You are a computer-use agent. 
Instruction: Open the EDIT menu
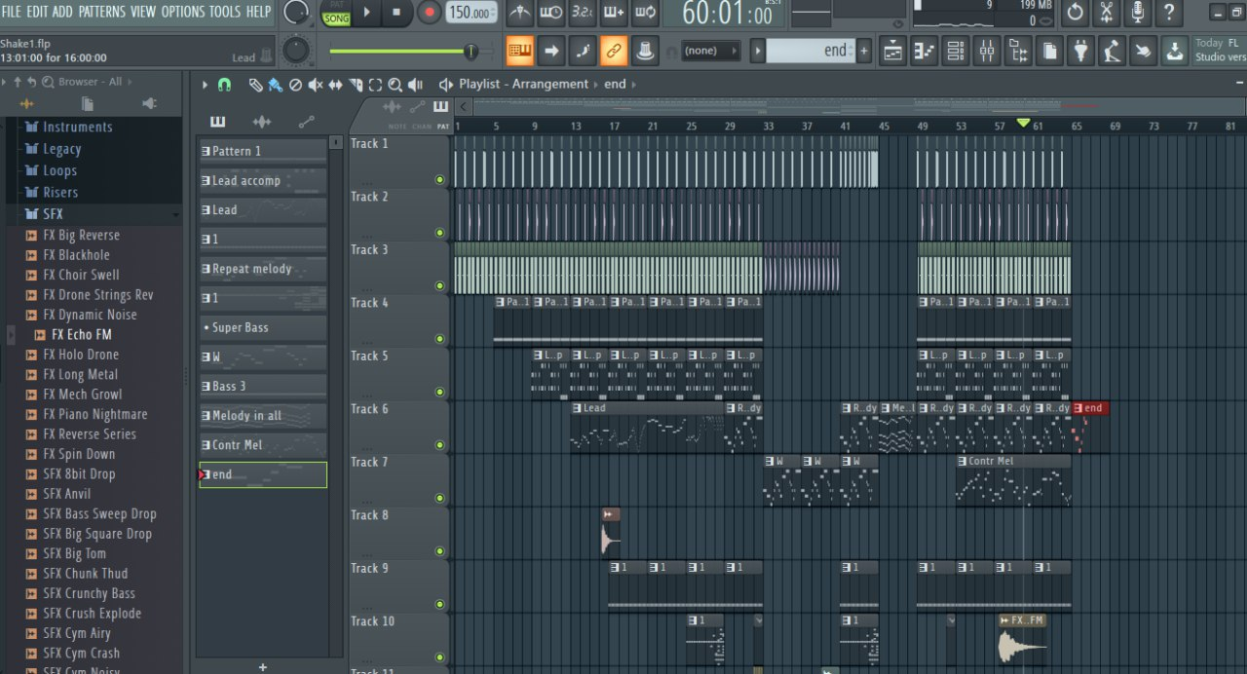[x=37, y=12]
